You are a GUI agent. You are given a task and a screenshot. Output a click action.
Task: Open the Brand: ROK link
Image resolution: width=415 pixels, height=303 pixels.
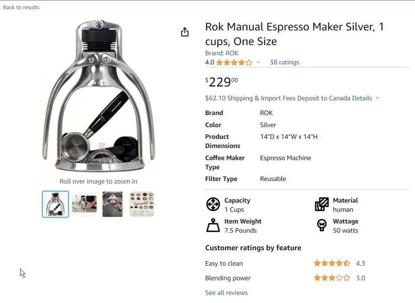(x=222, y=53)
